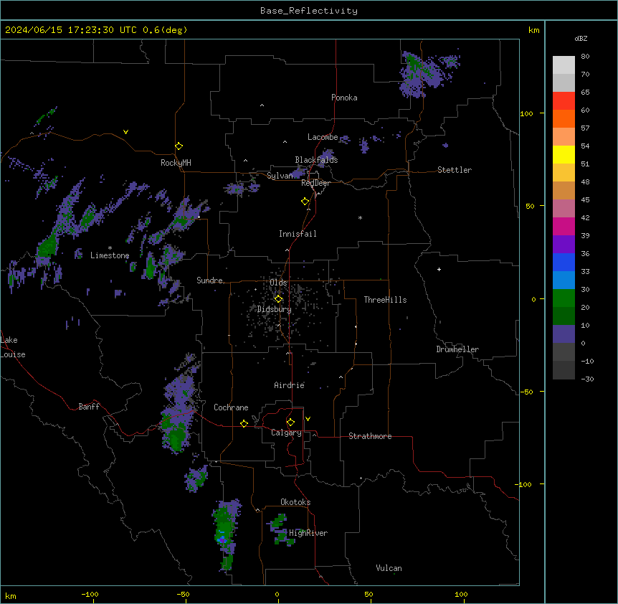This screenshot has width=618, height=604.
Task: Click the 100 tick on right axis
Action: [x=526, y=113]
